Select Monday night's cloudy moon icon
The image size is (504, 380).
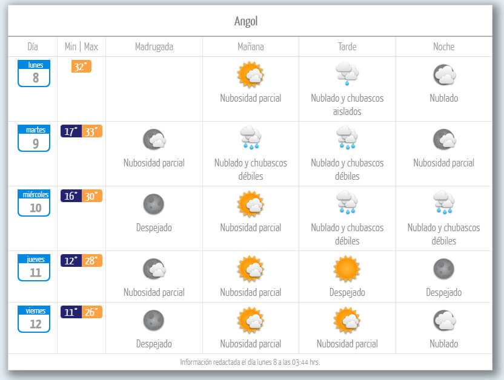tap(444, 74)
